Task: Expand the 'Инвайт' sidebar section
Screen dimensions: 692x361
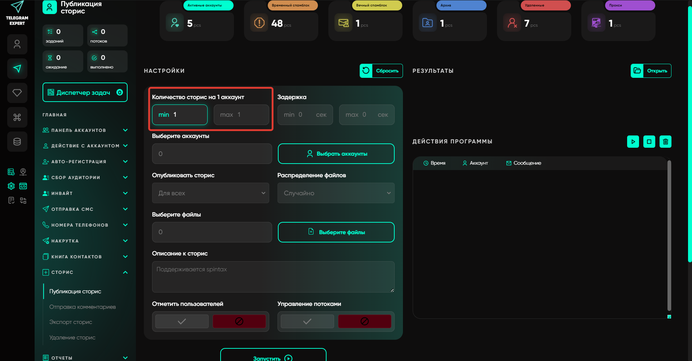Action: (x=85, y=193)
